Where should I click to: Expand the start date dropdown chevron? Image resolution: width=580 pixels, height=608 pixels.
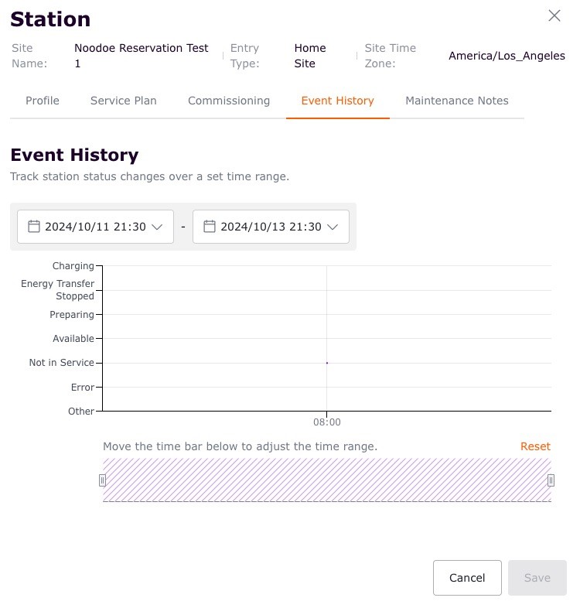pos(157,227)
